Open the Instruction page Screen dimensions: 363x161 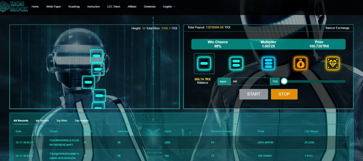[x=93, y=7]
